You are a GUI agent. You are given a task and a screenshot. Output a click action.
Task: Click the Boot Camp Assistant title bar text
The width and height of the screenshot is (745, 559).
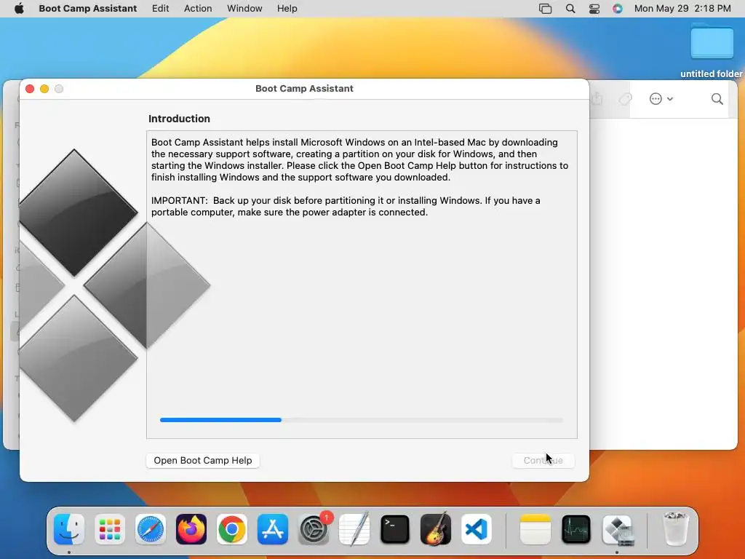pos(304,88)
